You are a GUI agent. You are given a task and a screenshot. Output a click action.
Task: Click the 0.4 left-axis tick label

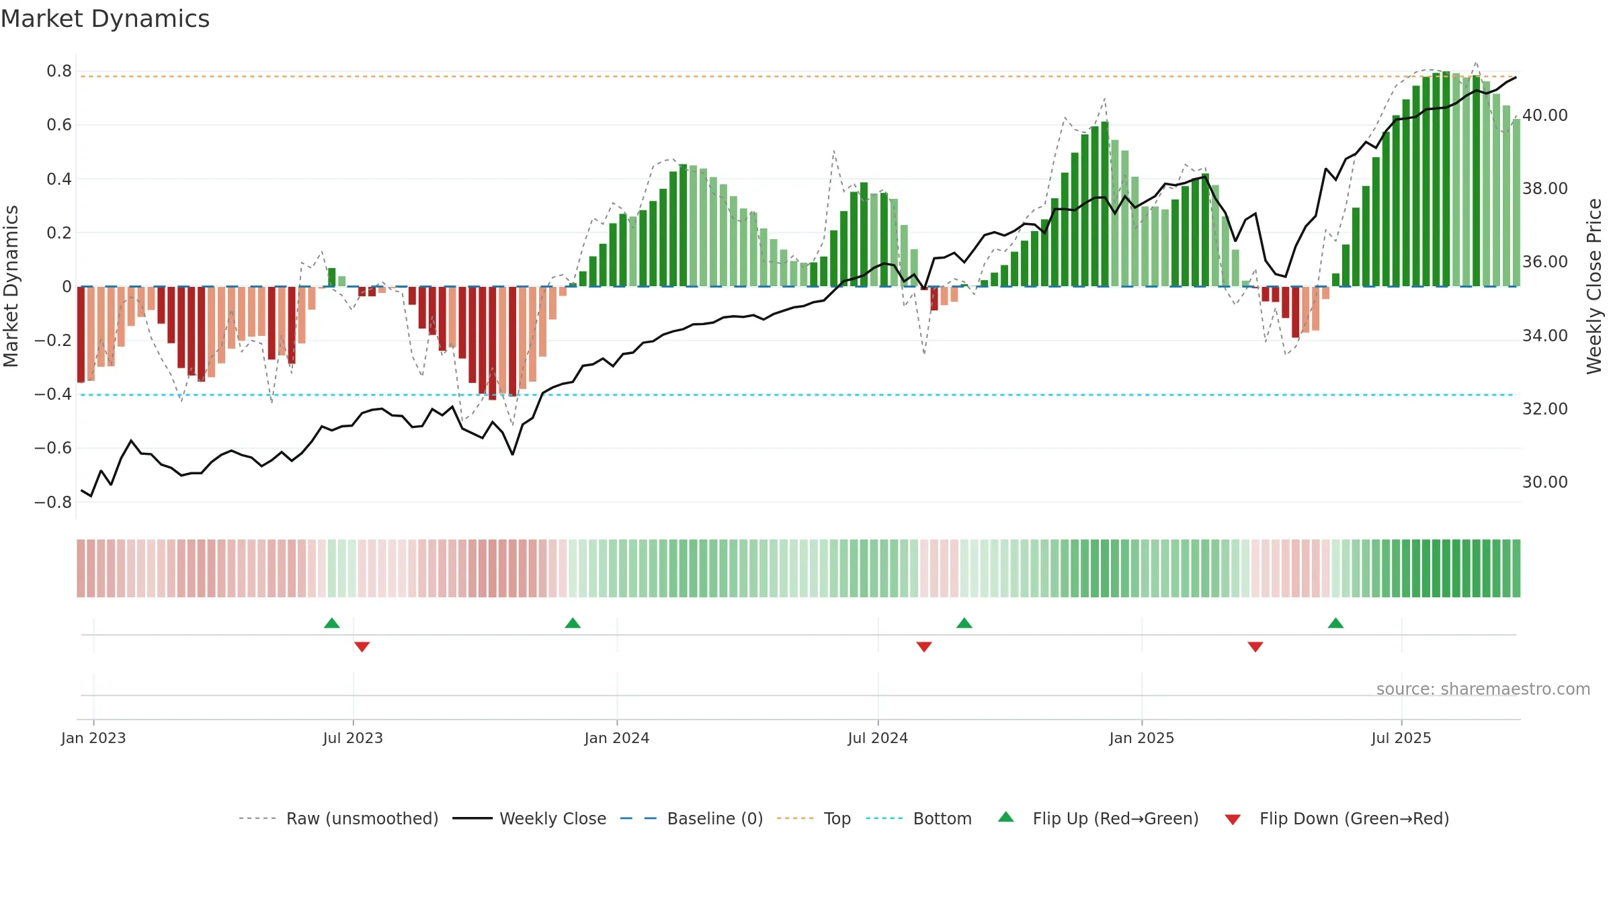point(59,179)
